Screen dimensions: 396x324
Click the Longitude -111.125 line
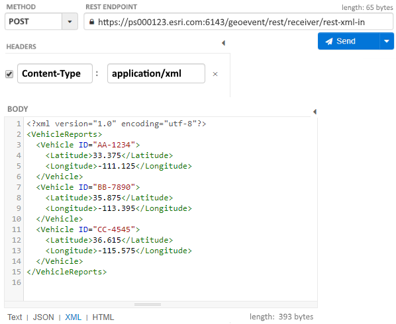tap(119, 166)
